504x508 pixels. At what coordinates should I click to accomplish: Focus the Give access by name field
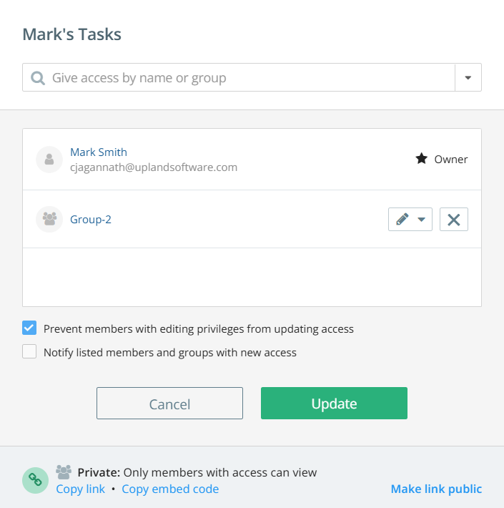coord(239,77)
